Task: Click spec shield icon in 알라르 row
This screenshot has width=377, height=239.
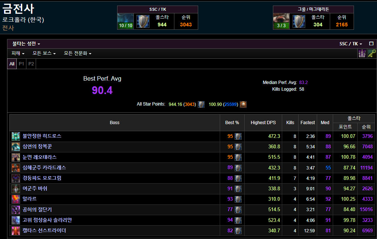Action: tap(238, 199)
